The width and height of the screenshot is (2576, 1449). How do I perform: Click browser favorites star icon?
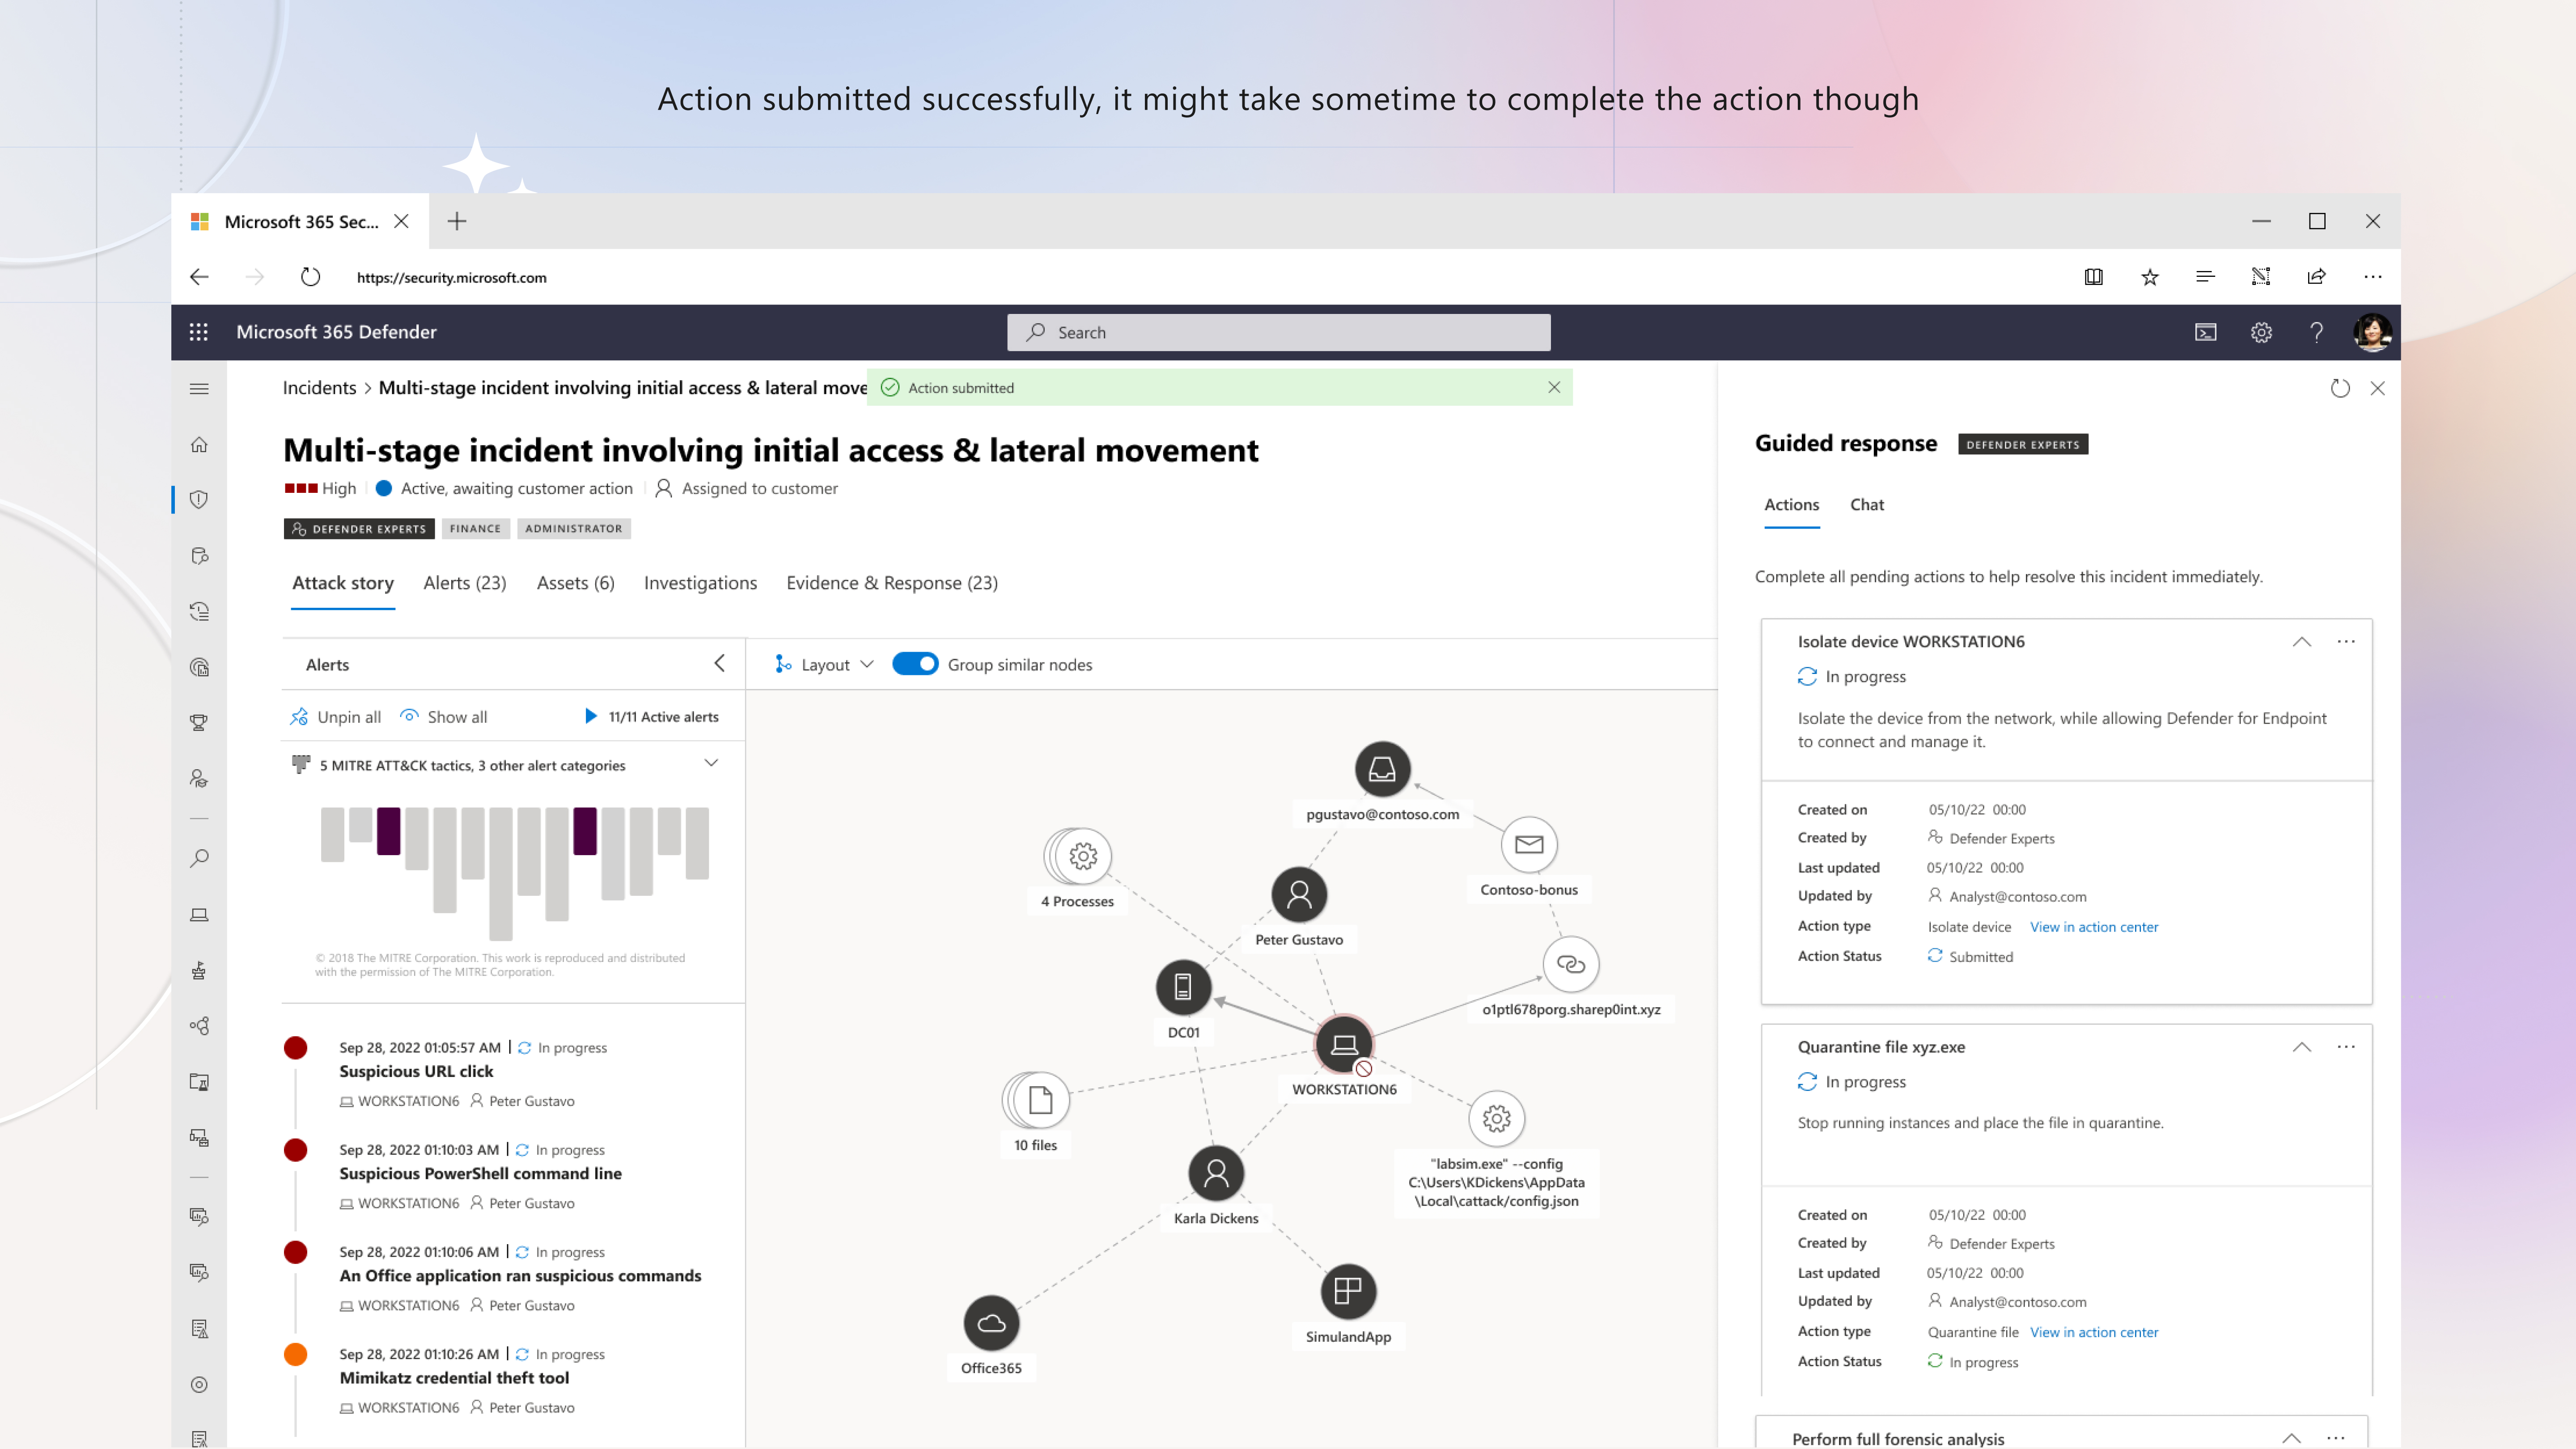point(2150,277)
